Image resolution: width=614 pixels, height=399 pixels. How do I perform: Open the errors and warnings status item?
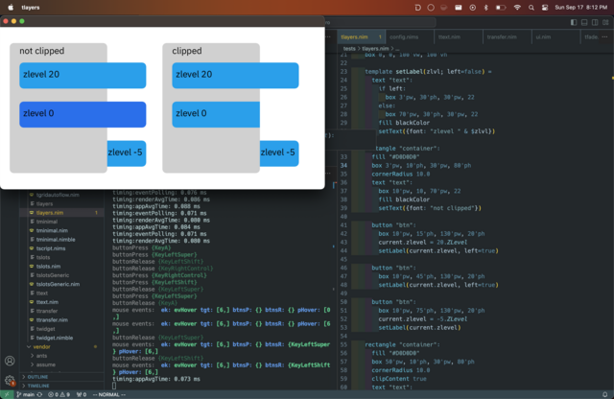tap(59, 394)
